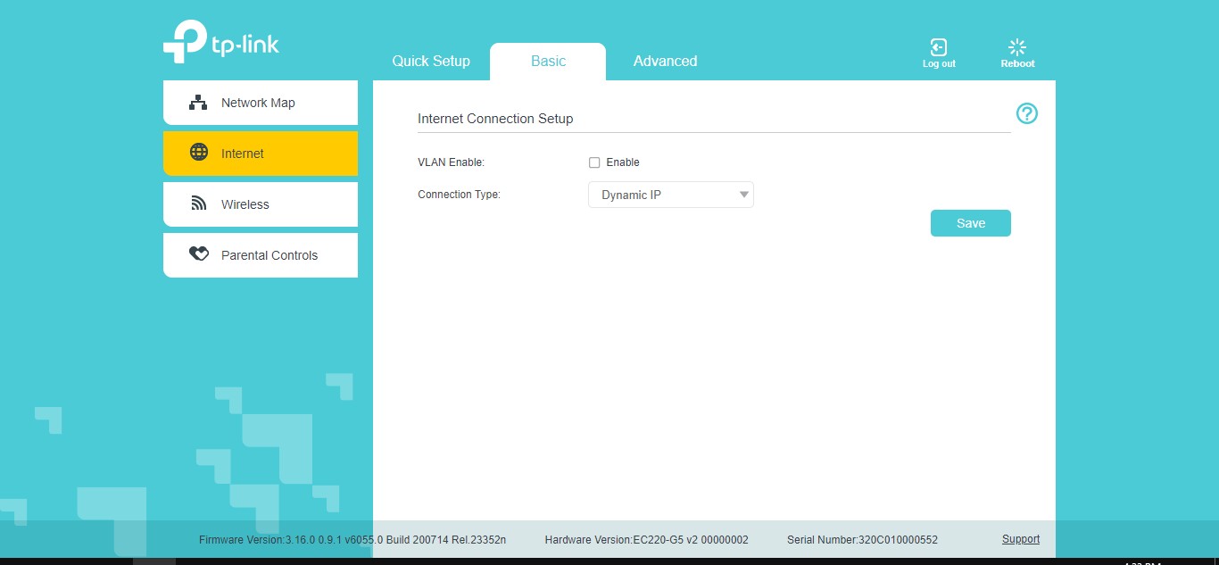Select the Basic tab
Image resolution: width=1219 pixels, height=565 pixels.
tap(548, 62)
